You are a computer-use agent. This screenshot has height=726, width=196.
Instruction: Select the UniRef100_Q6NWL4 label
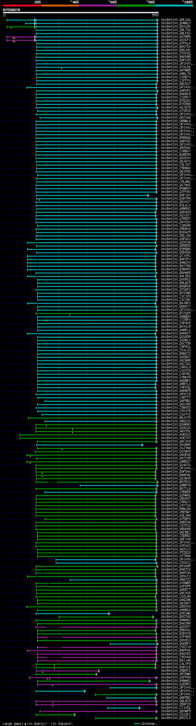pyautogui.click(x=176, y=121)
